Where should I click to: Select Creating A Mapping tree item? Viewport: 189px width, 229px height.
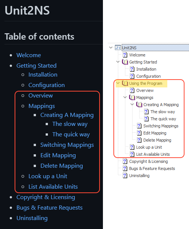(x=161, y=105)
